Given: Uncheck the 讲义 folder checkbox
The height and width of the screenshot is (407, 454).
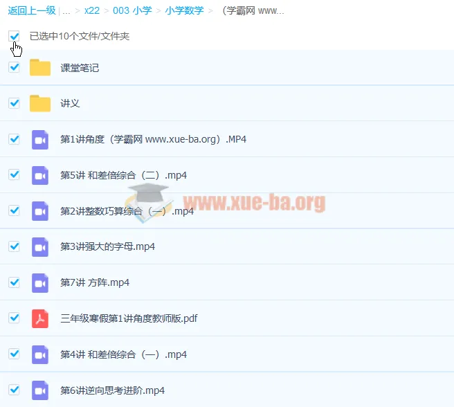Looking at the screenshot, I should tap(14, 103).
